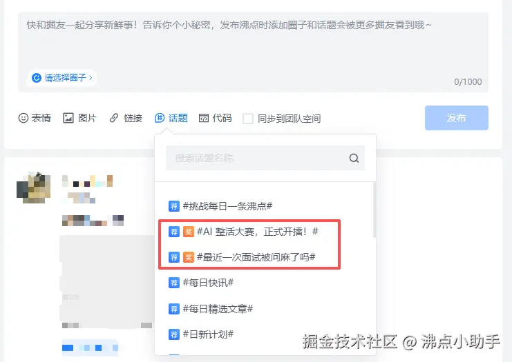Select topic #AI 整活大赛，正式开播！#
The image size is (512, 362).
257,232
